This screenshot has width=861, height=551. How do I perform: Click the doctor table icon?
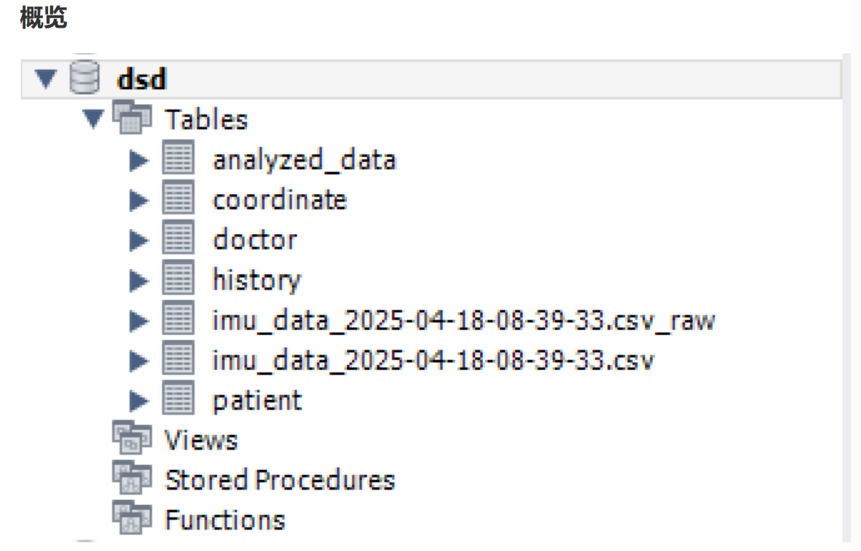[x=178, y=239]
